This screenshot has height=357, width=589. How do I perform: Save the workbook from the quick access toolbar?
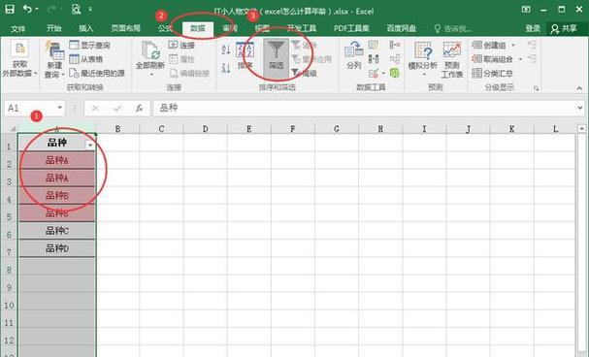coord(9,9)
